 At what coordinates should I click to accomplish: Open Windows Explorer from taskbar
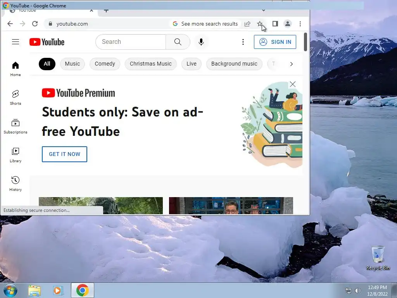[x=35, y=290]
